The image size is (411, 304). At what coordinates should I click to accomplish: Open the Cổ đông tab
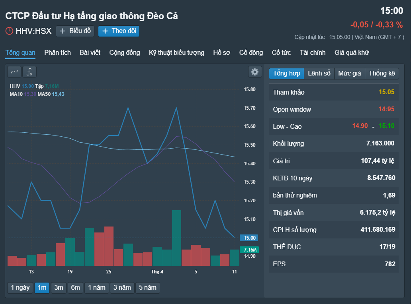251,52
